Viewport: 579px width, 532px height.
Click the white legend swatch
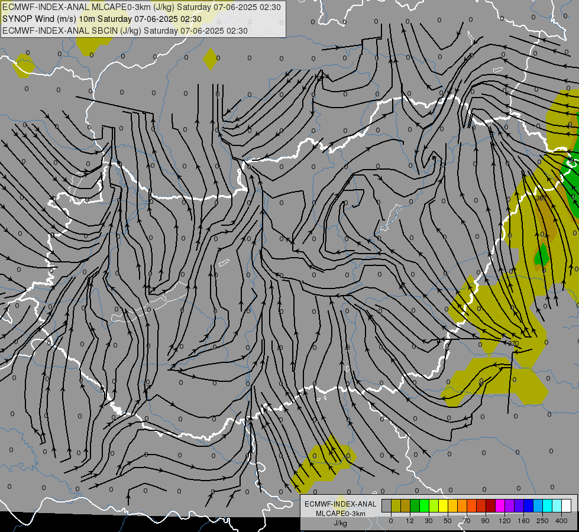[x=567, y=505]
